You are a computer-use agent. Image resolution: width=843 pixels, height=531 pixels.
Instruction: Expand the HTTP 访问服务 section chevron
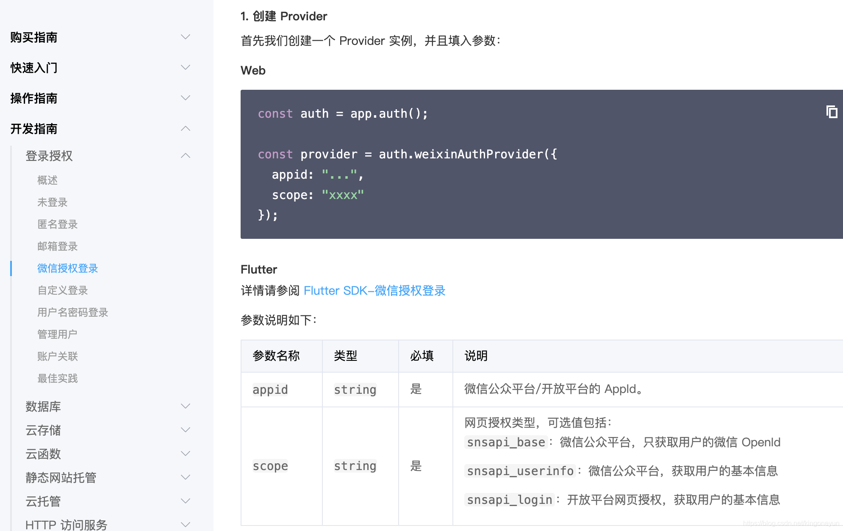[186, 525]
